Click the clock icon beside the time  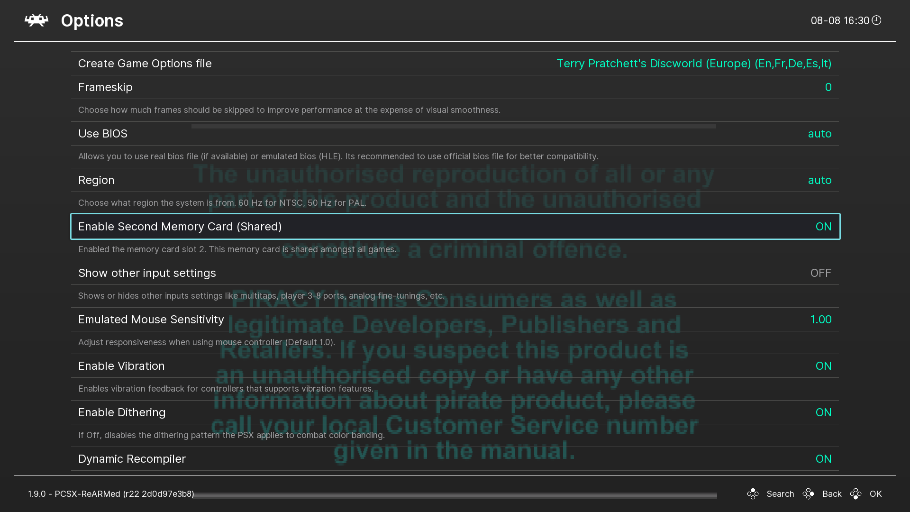point(876,20)
